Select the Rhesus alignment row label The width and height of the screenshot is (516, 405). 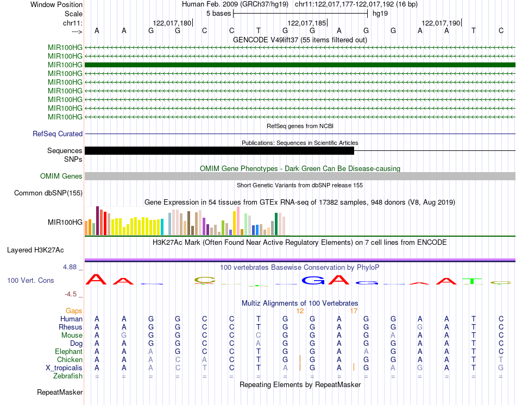click(71, 327)
